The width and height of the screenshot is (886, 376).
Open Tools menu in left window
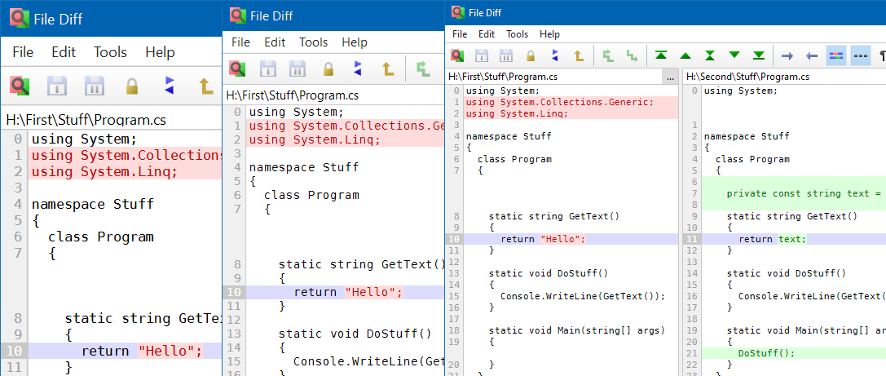(x=110, y=52)
